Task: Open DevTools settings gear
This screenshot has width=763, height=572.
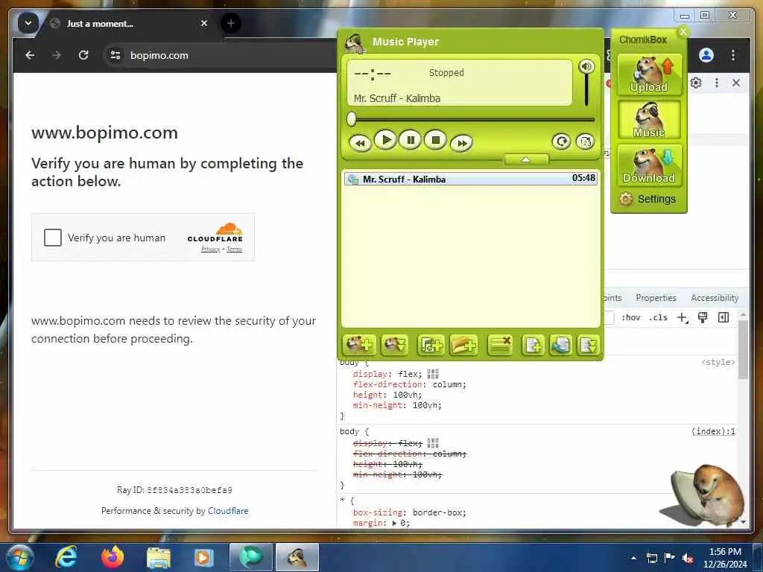Action: coord(696,83)
